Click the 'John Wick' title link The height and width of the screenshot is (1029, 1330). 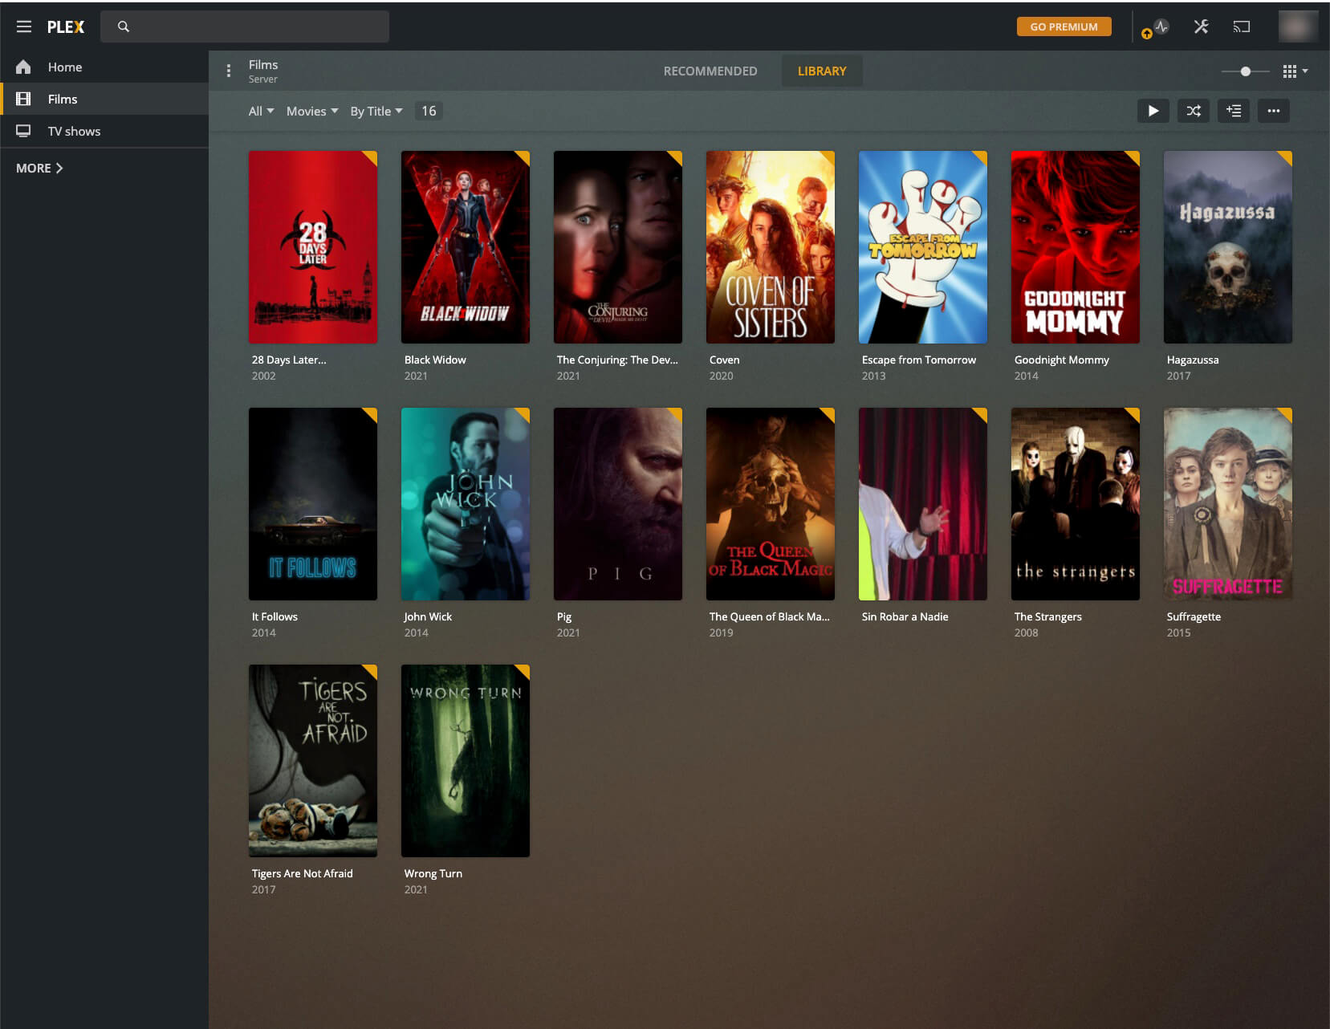click(x=428, y=616)
